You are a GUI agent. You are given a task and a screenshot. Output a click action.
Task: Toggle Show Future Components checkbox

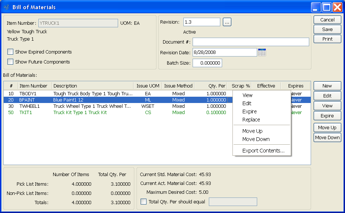pyautogui.click(x=10, y=62)
